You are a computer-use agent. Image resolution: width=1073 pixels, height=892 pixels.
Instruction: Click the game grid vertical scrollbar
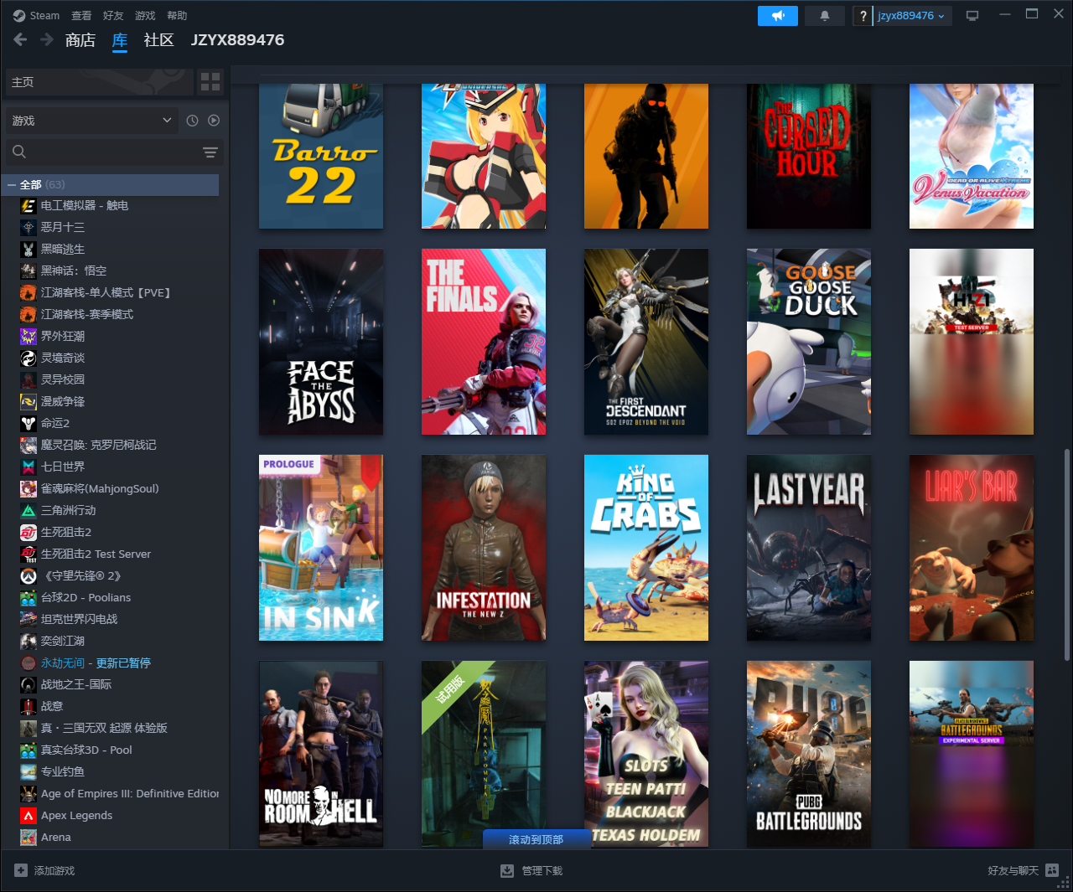click(1067, 554)
